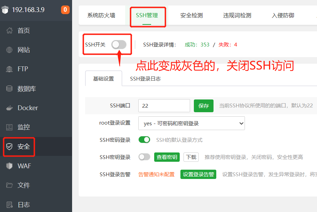Select the SSH管理 tab
Viewport: 317px width, 212px height.
[147, 15]
